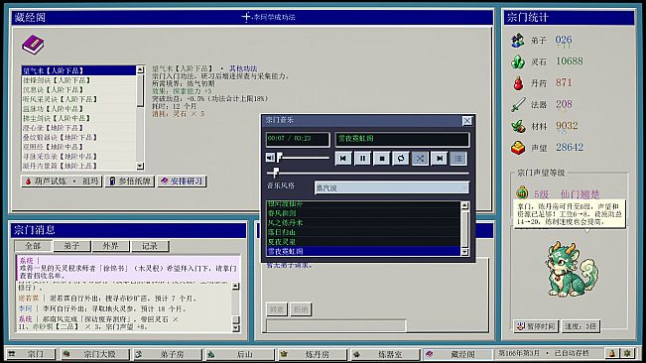Open 宗门 in bottom taskbar
This screenshot has width=646, height=363.
tap(31, 354)
